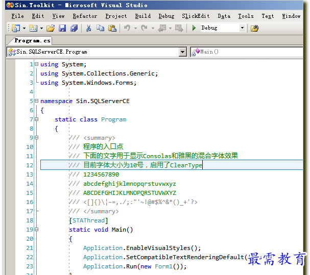Image resolution: width=310 pixels, height=275 pixels.
Task: Click the Navigate Backward icon
Action: point(162,28)
